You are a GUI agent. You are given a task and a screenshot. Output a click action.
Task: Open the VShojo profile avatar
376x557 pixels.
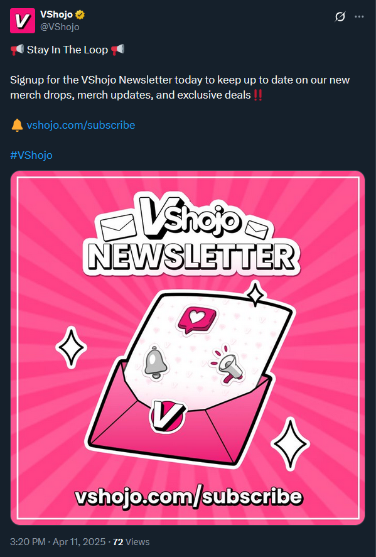coord(23,21)
